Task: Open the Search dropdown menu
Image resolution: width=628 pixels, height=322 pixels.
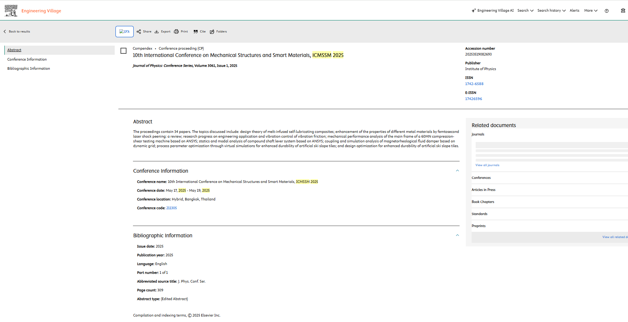Action: [x=525, y=11]
